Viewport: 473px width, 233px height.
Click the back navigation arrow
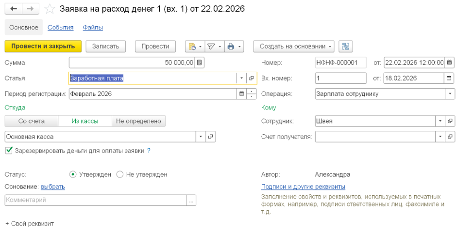13,9
